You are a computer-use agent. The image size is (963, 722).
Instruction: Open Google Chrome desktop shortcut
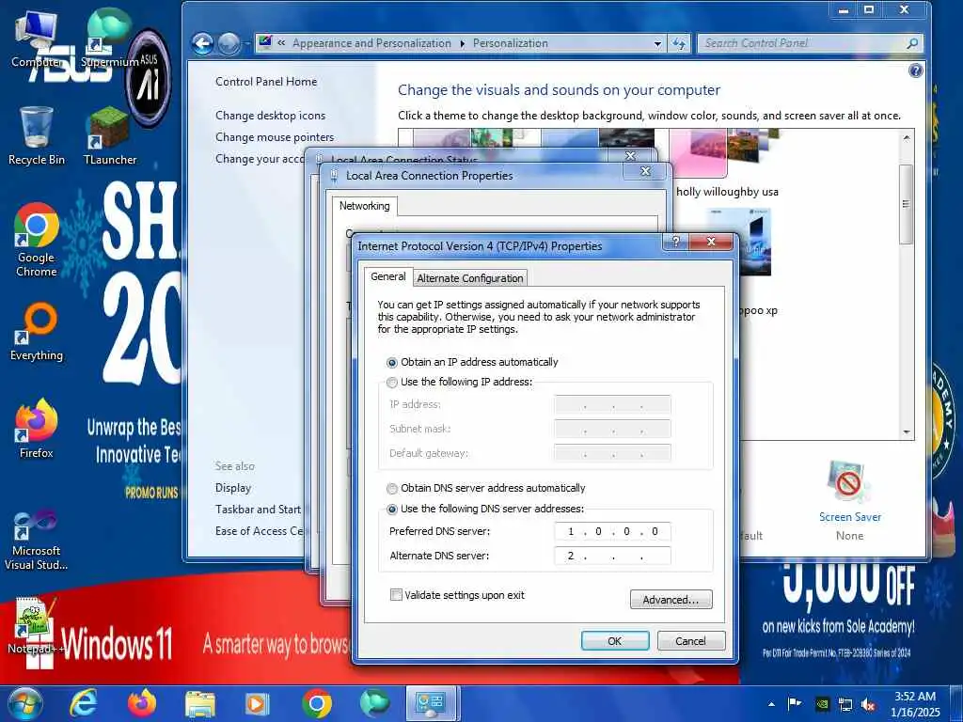click(37, 240)
